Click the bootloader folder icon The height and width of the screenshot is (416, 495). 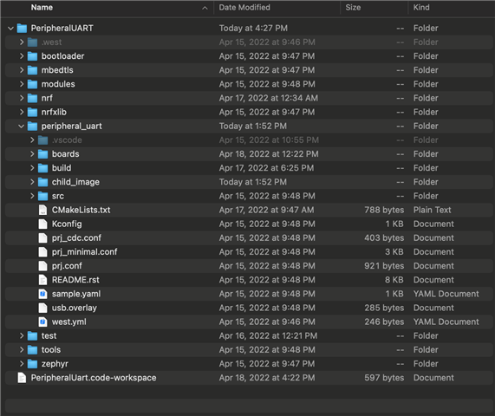(32, 56)
